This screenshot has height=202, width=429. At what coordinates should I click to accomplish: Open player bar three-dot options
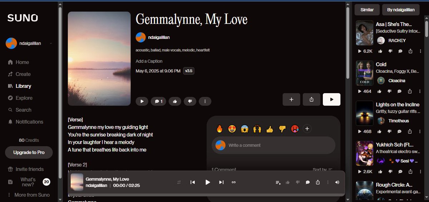coord(328,182)
